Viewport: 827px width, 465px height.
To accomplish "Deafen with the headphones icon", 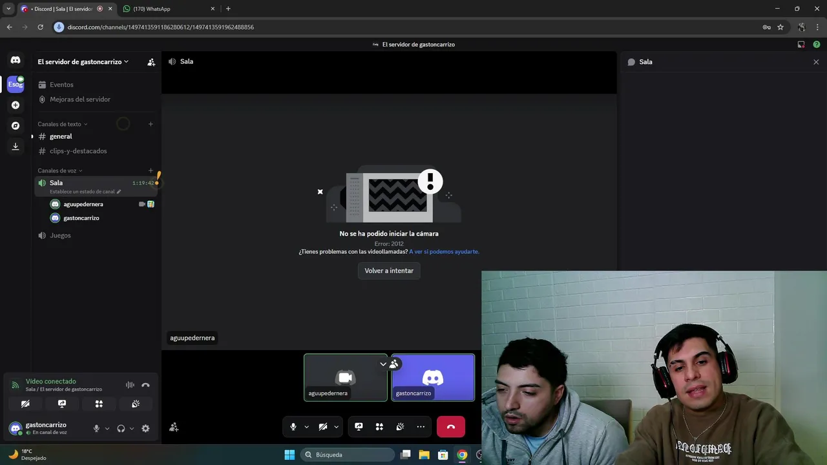I will point(121,428).
